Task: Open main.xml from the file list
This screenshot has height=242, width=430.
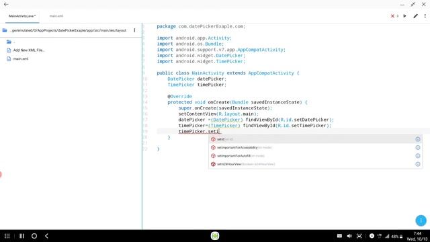Action: 21,58
